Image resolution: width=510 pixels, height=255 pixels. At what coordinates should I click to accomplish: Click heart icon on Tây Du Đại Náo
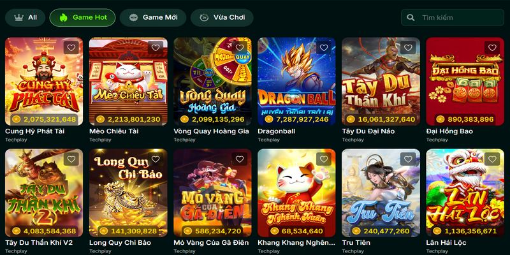tap(408, 48)
